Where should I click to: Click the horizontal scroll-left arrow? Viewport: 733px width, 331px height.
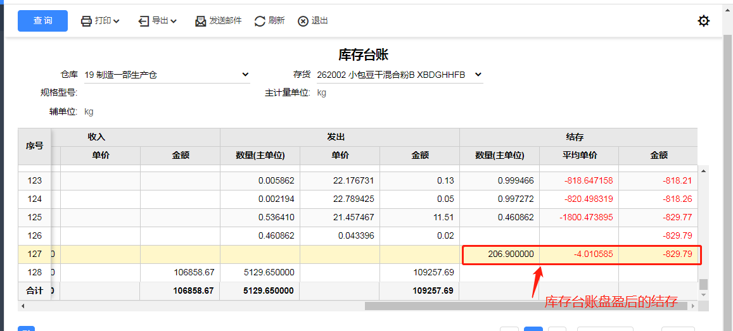click(22, 306)
